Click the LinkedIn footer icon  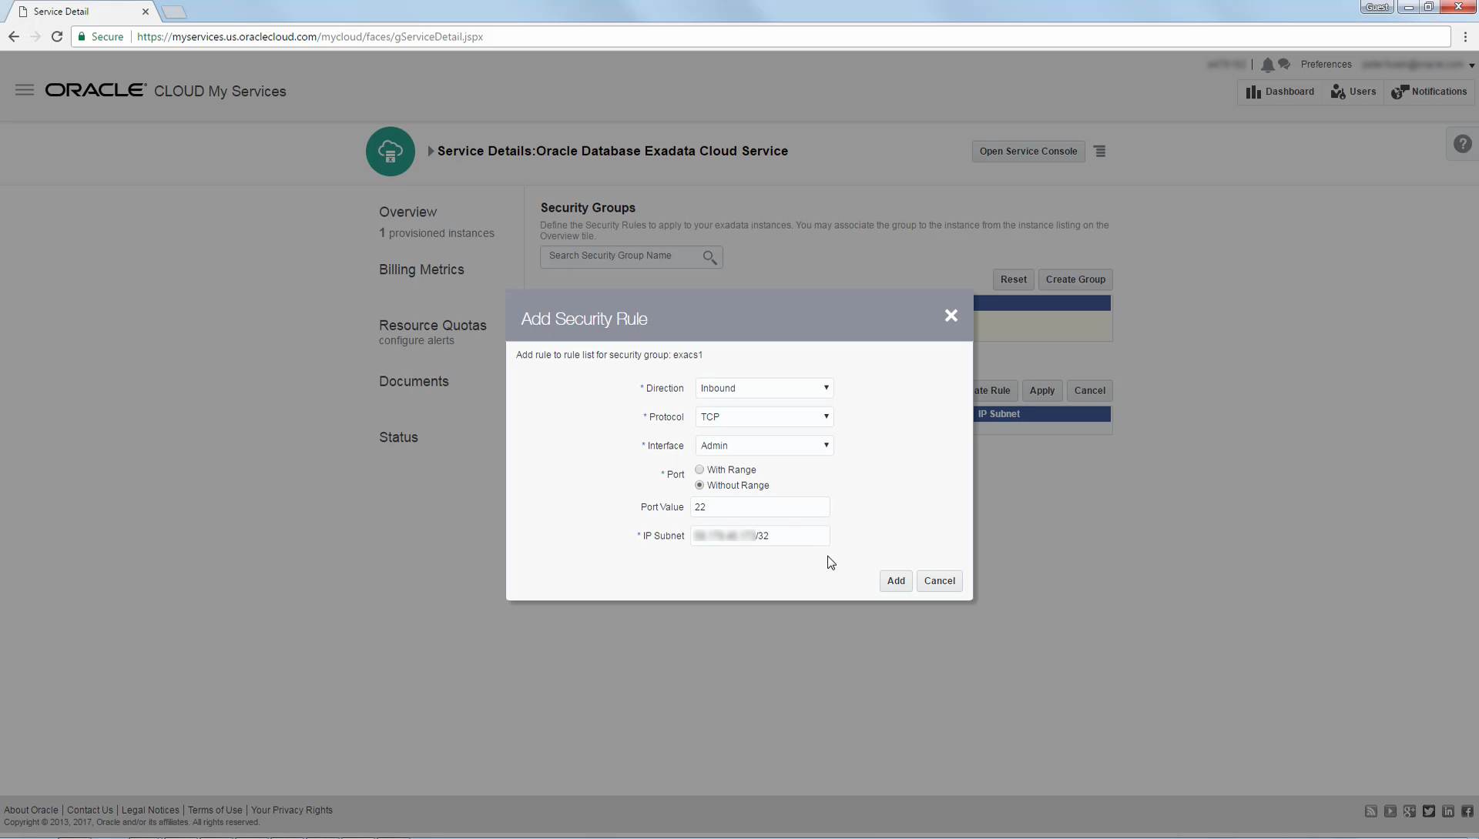pos(1448,811)
